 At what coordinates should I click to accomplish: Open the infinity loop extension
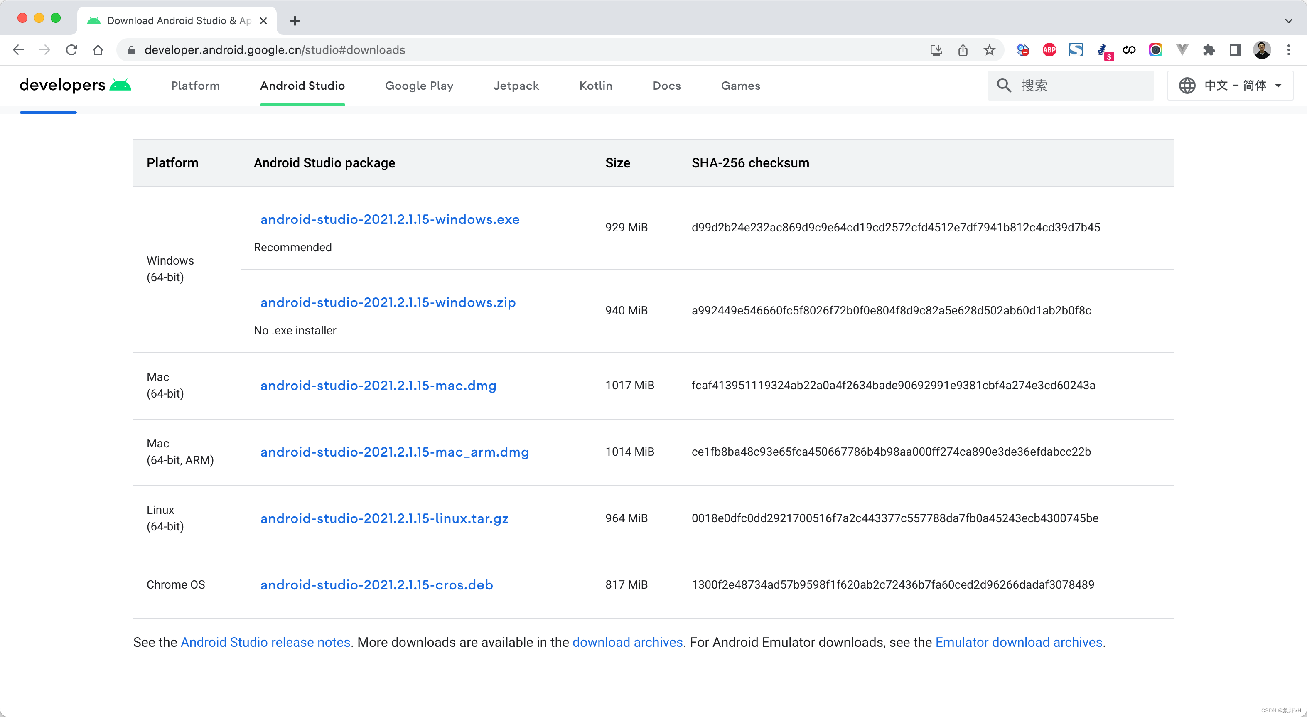point(1129,50)
